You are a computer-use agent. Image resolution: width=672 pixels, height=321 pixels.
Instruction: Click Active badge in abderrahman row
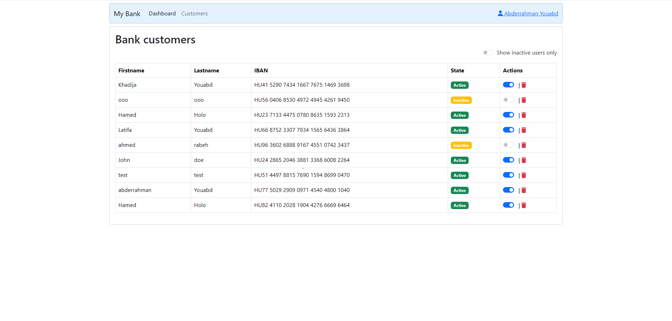click(x=460, y=190)
